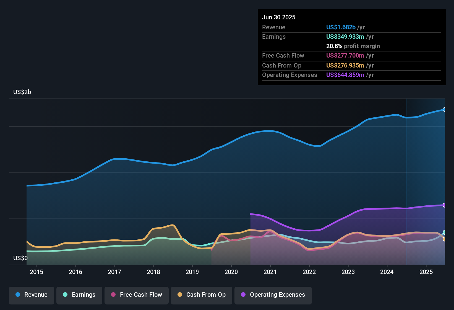Image resolution: width=454 pixels, height=310 pixels.
Task: Click the purple Operating Expenses legend dot
Action: [x=243, y=294]
